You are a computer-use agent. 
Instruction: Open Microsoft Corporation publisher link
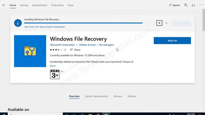pos(62,45)
